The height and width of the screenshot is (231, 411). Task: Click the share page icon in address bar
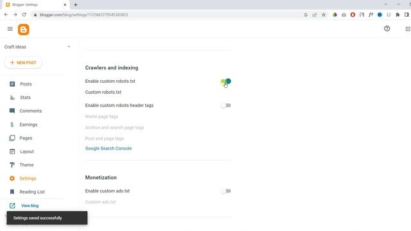(x=315, y=15)
